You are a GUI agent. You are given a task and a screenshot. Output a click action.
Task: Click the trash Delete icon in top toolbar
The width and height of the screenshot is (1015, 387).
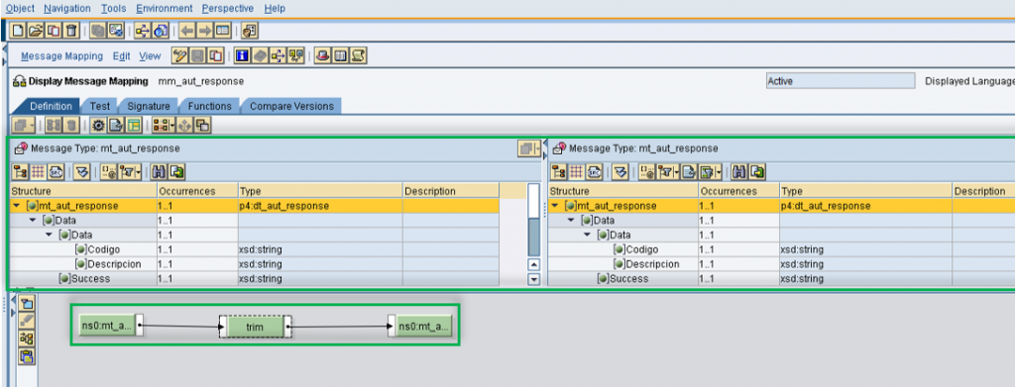tap(71, 31)
